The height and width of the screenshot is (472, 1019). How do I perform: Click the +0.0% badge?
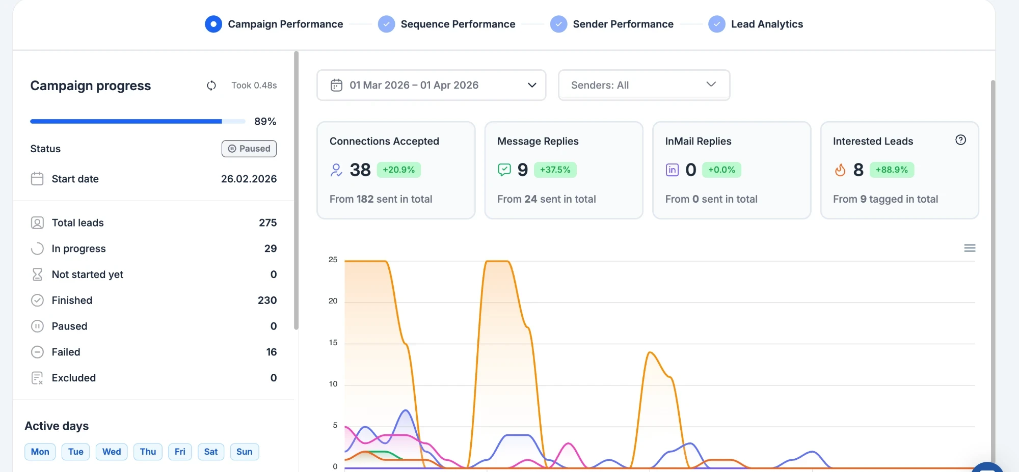(721, 170)
